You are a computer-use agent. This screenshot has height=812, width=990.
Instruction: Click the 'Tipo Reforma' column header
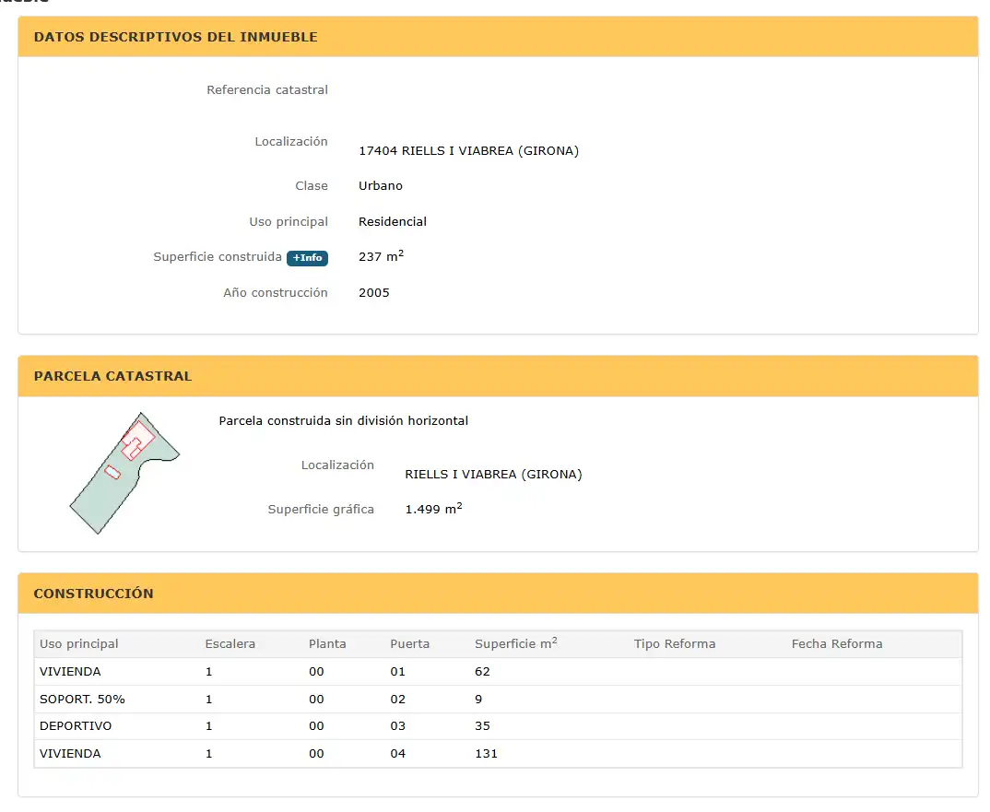(675, 644)
